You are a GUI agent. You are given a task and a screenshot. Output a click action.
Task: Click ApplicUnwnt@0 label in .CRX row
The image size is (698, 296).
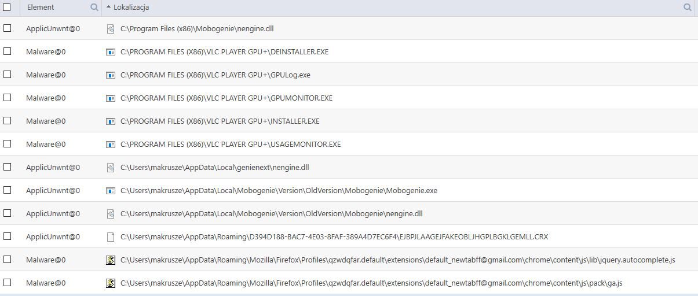click(53, 236)
